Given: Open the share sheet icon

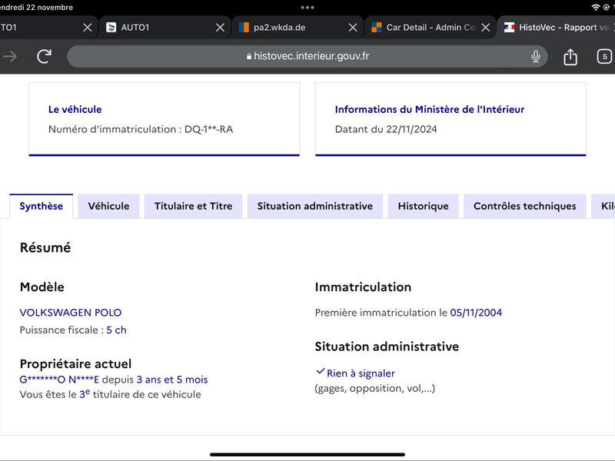Looking at the screenshot, I should click(570, 57).
